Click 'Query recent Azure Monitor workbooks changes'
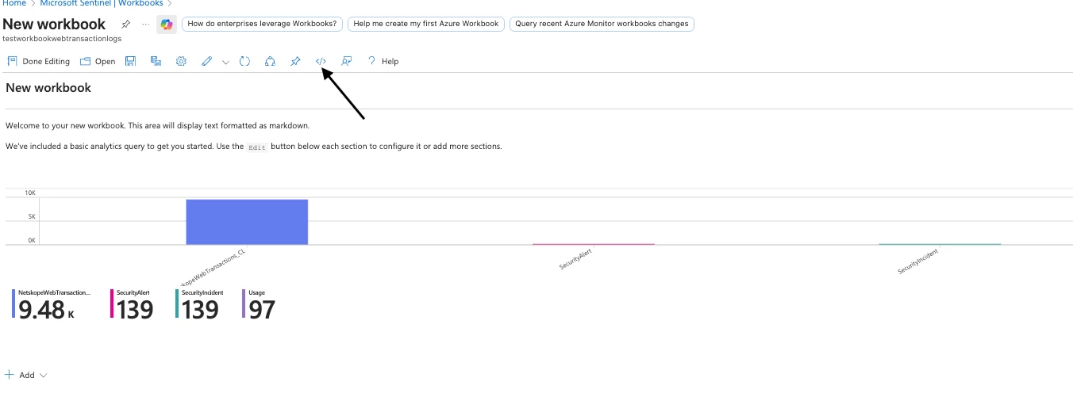 click(602, 24)
